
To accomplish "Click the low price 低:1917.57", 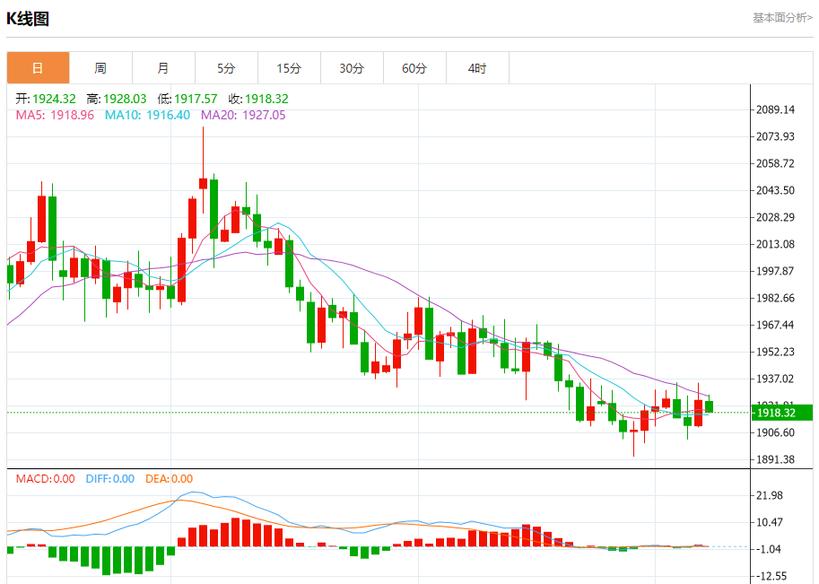I will click(x=187, y=99).
